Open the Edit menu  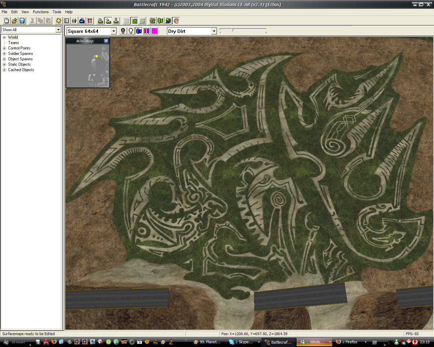(14, 12)
